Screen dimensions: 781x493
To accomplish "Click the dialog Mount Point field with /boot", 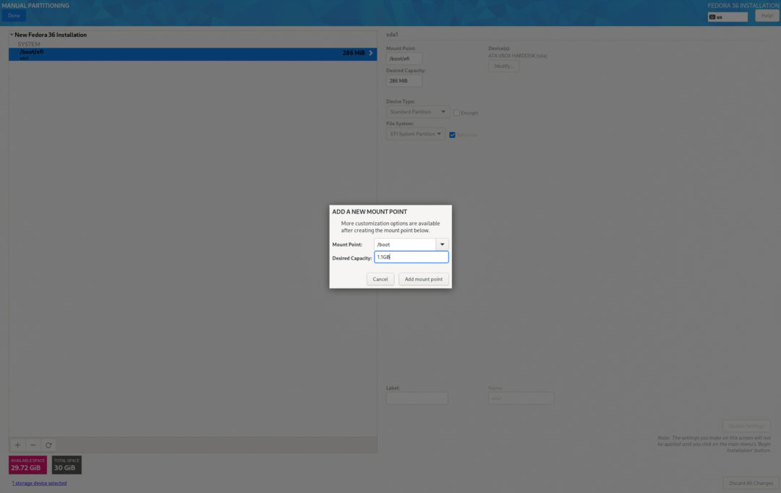I will coord(405,244).
